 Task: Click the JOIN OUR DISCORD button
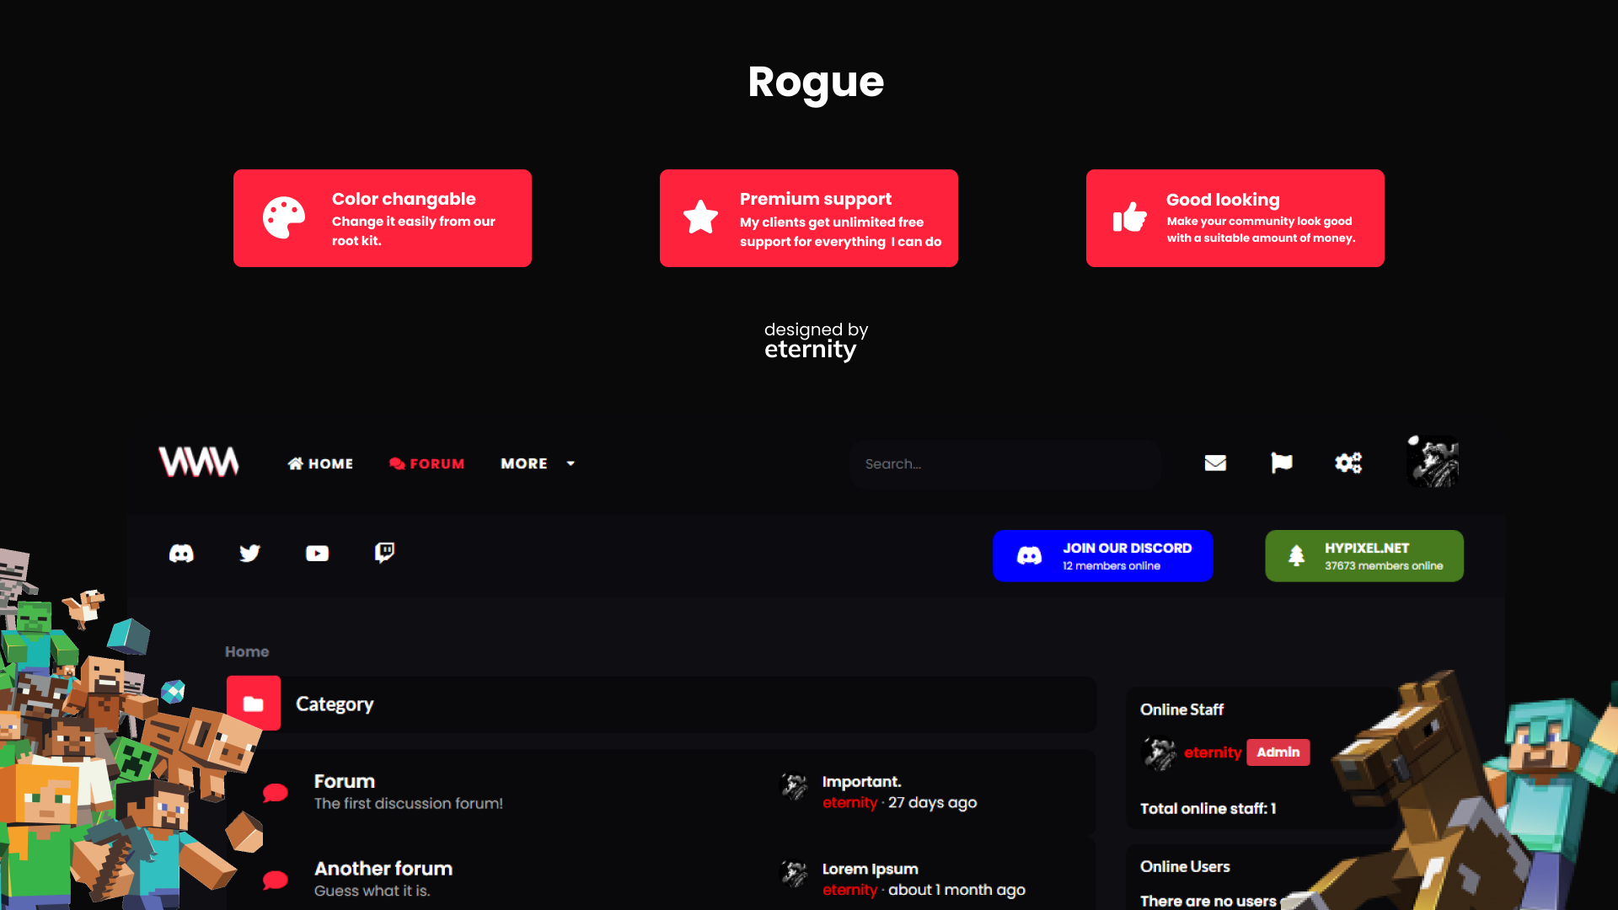click(x=1102, y=555)
